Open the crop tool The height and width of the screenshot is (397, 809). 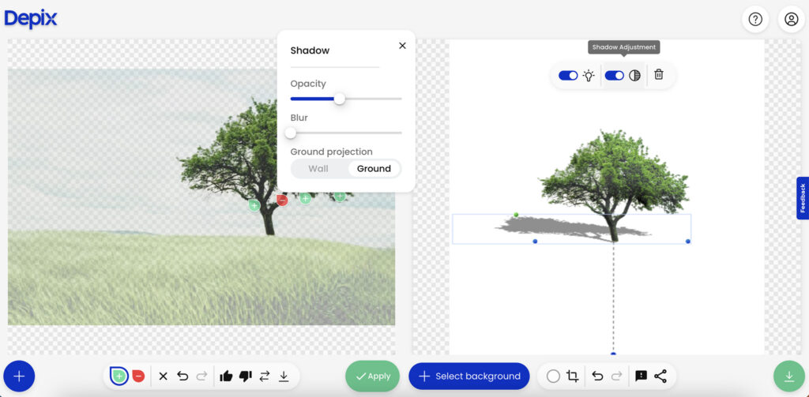573,376
